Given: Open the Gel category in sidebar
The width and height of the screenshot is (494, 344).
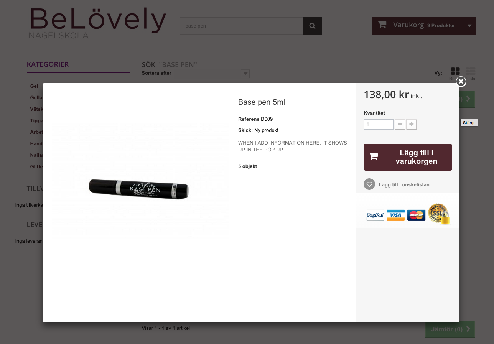Looking at the screenshot, I should (34, 86).
